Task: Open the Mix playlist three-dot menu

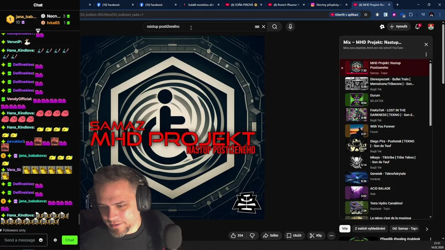Action: coord(426,55)
